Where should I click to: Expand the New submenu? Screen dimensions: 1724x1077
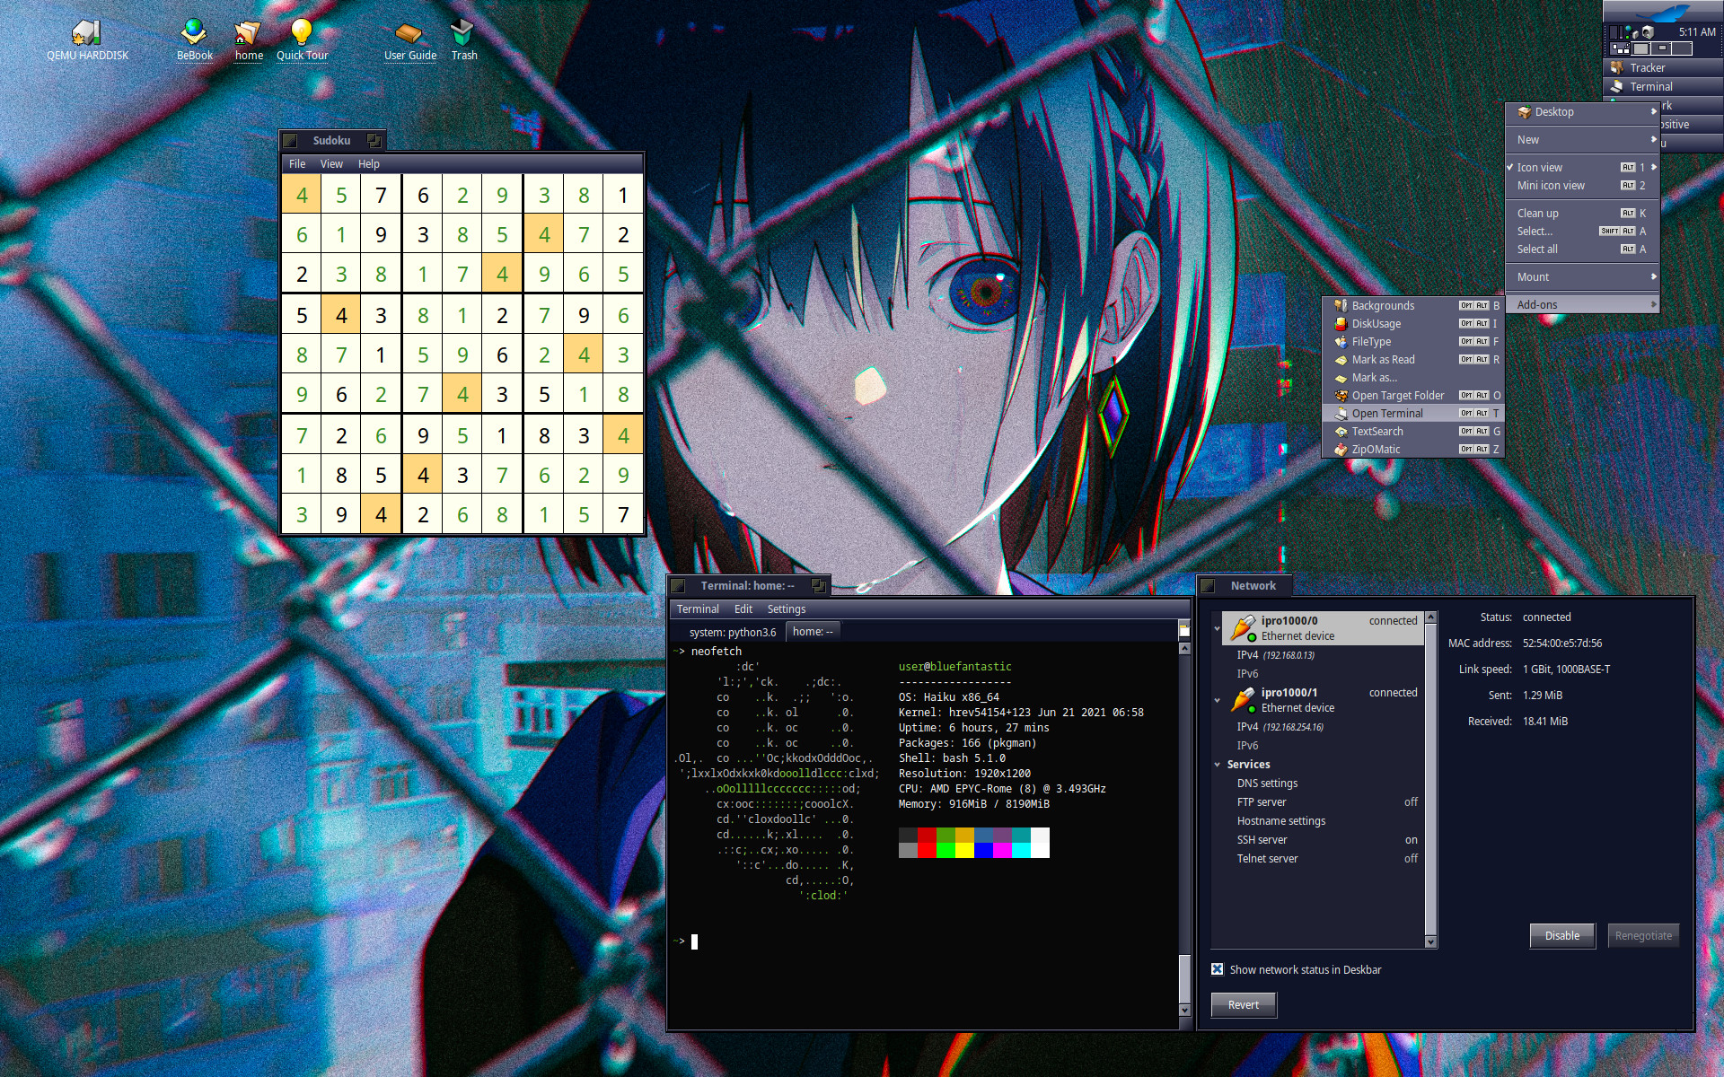point(1582,140)
